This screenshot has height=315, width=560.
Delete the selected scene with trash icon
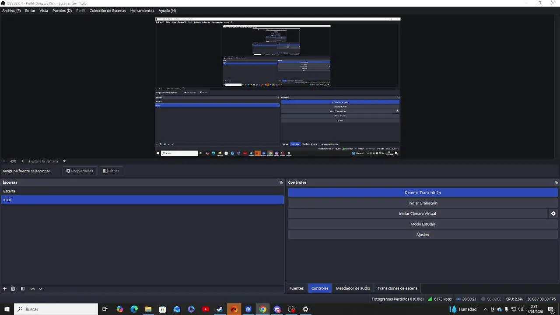(13, 289)
